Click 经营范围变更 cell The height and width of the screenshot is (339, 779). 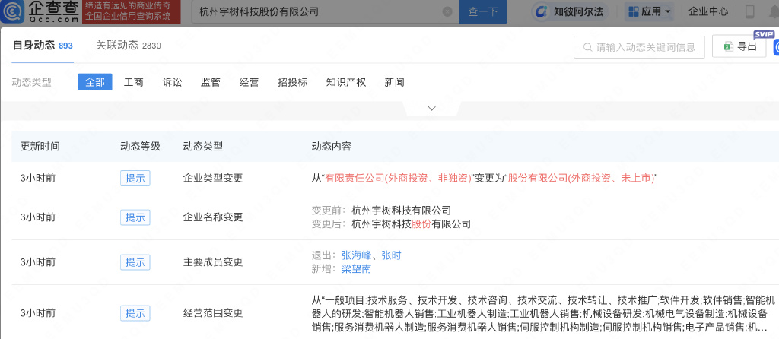213,313
